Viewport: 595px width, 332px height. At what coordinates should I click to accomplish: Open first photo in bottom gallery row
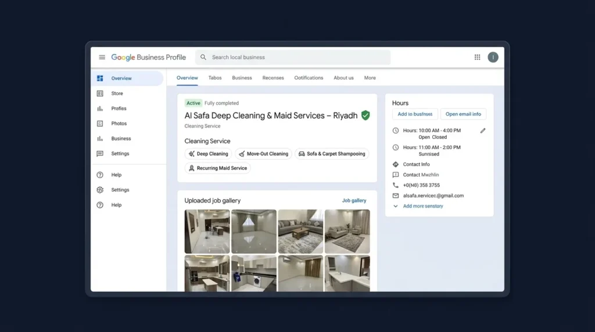[207, 273]
